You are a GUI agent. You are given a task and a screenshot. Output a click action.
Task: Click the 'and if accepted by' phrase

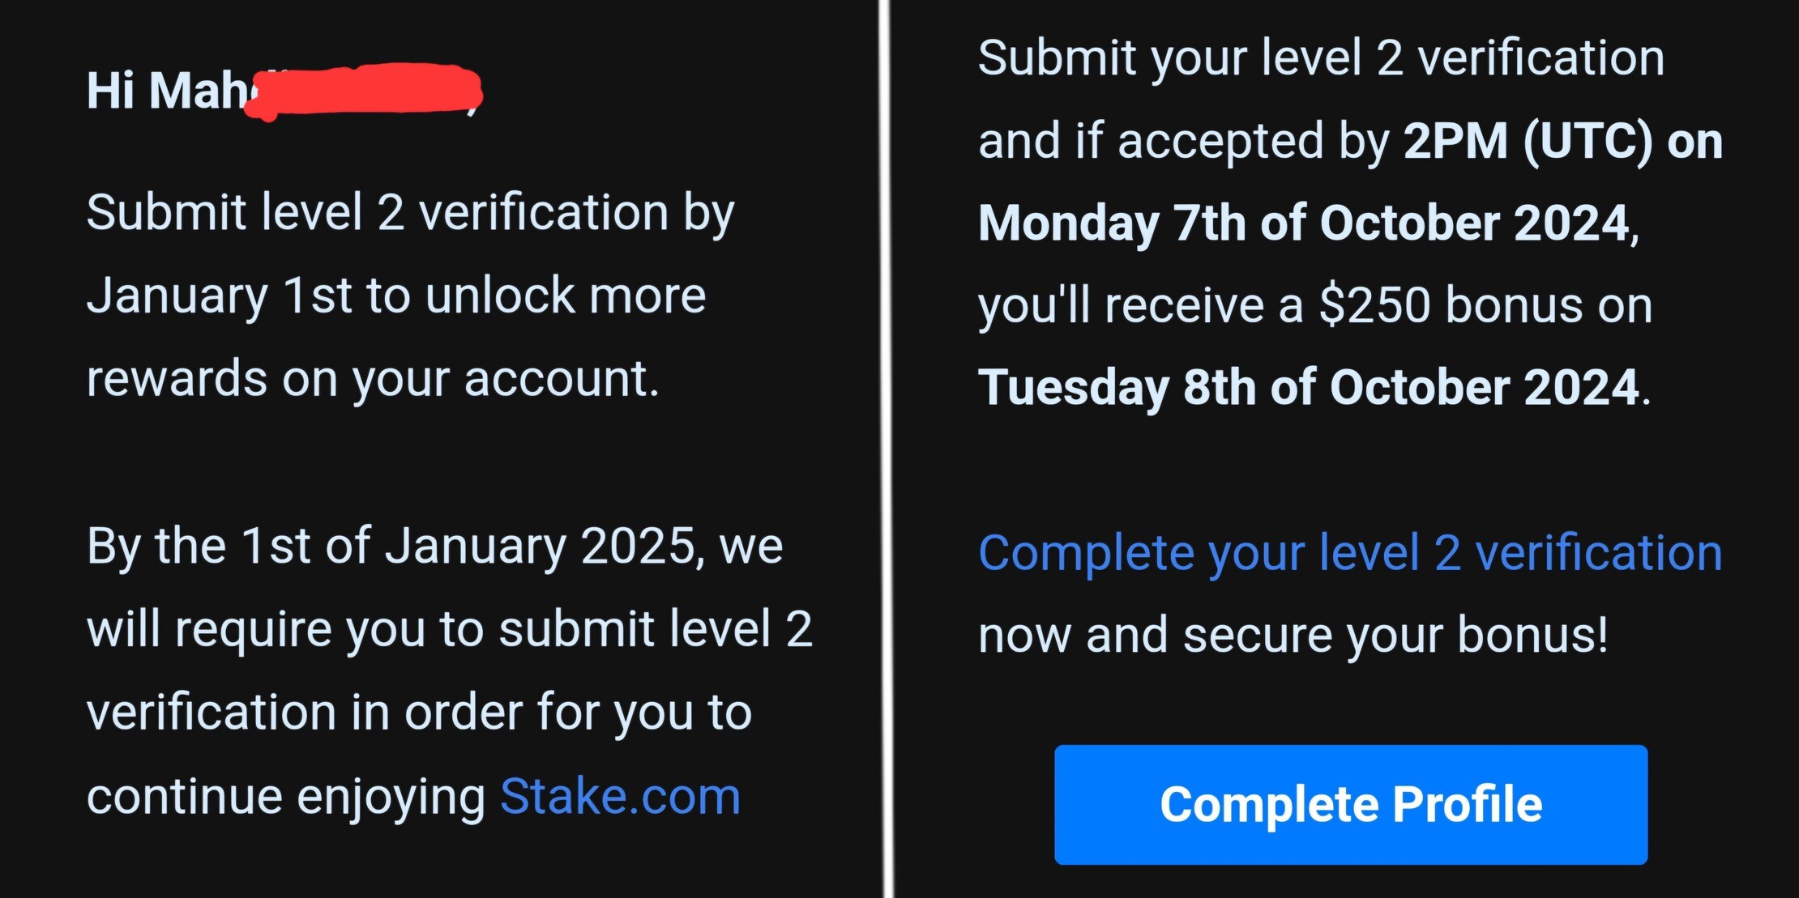point(1184,143)
